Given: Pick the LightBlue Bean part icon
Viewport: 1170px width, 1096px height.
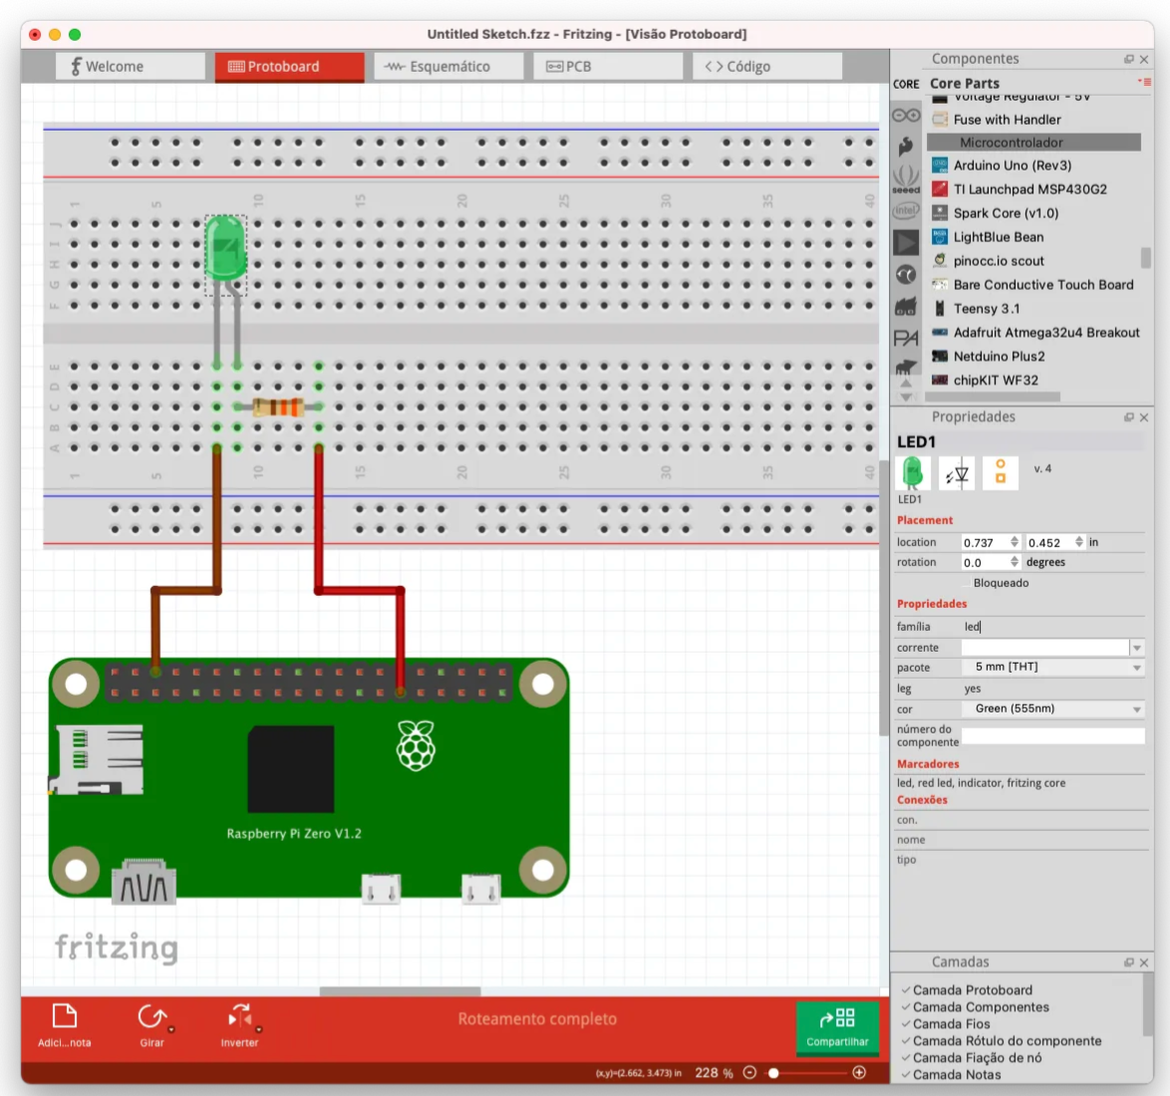Looking at the screenshot, I should tap(940, 236).
